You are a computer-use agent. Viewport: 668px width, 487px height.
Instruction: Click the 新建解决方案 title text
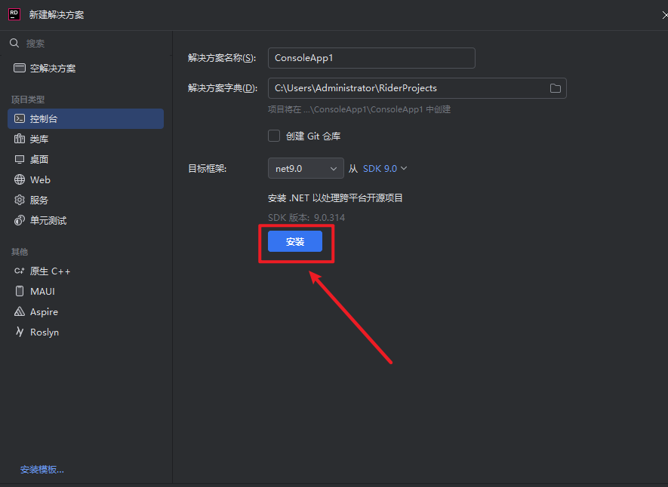(x=57, y=15)
